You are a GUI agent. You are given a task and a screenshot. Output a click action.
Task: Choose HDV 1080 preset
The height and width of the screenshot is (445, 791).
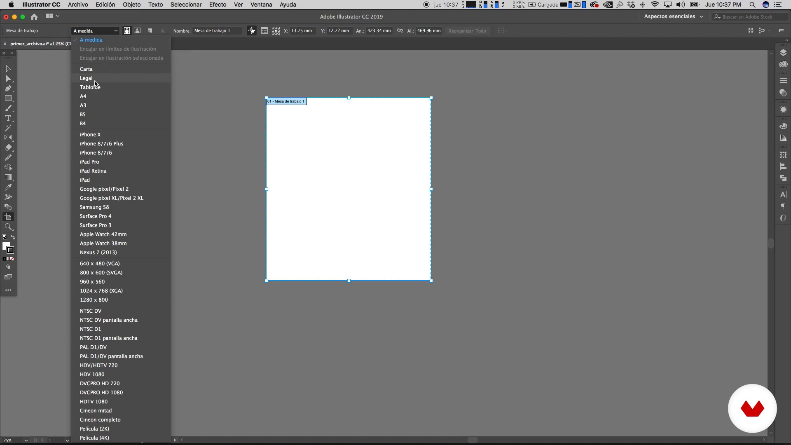pyautogui.click(x=121, y=374)
